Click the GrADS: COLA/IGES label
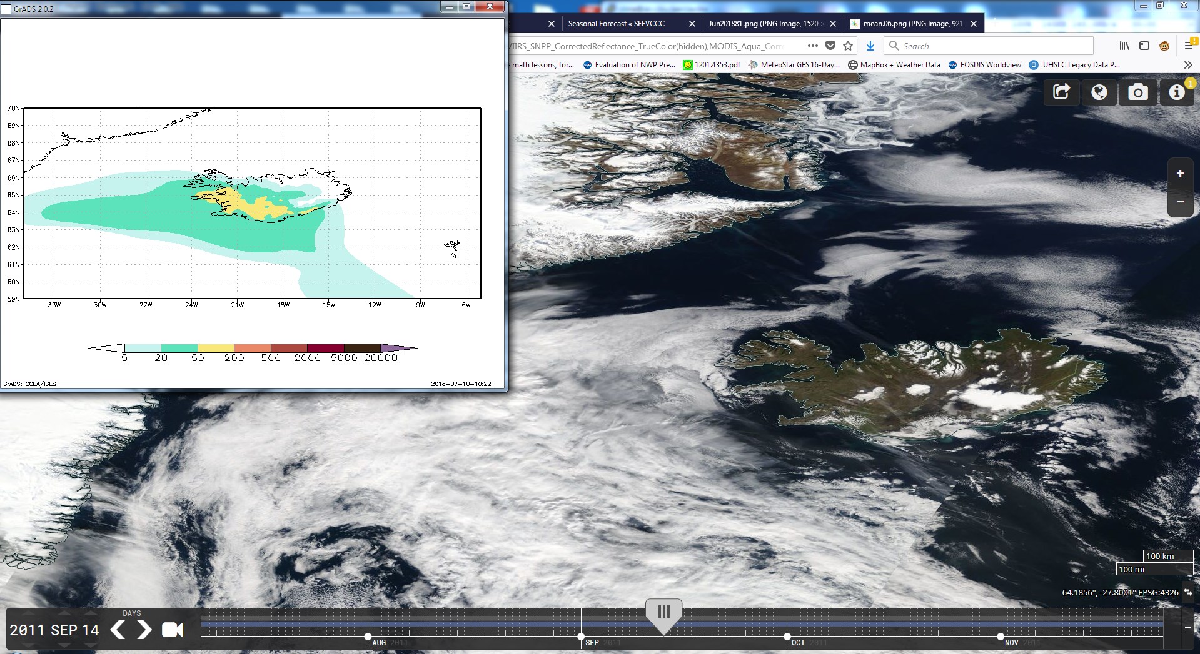The image size is (1200, 654). (29, 384)
